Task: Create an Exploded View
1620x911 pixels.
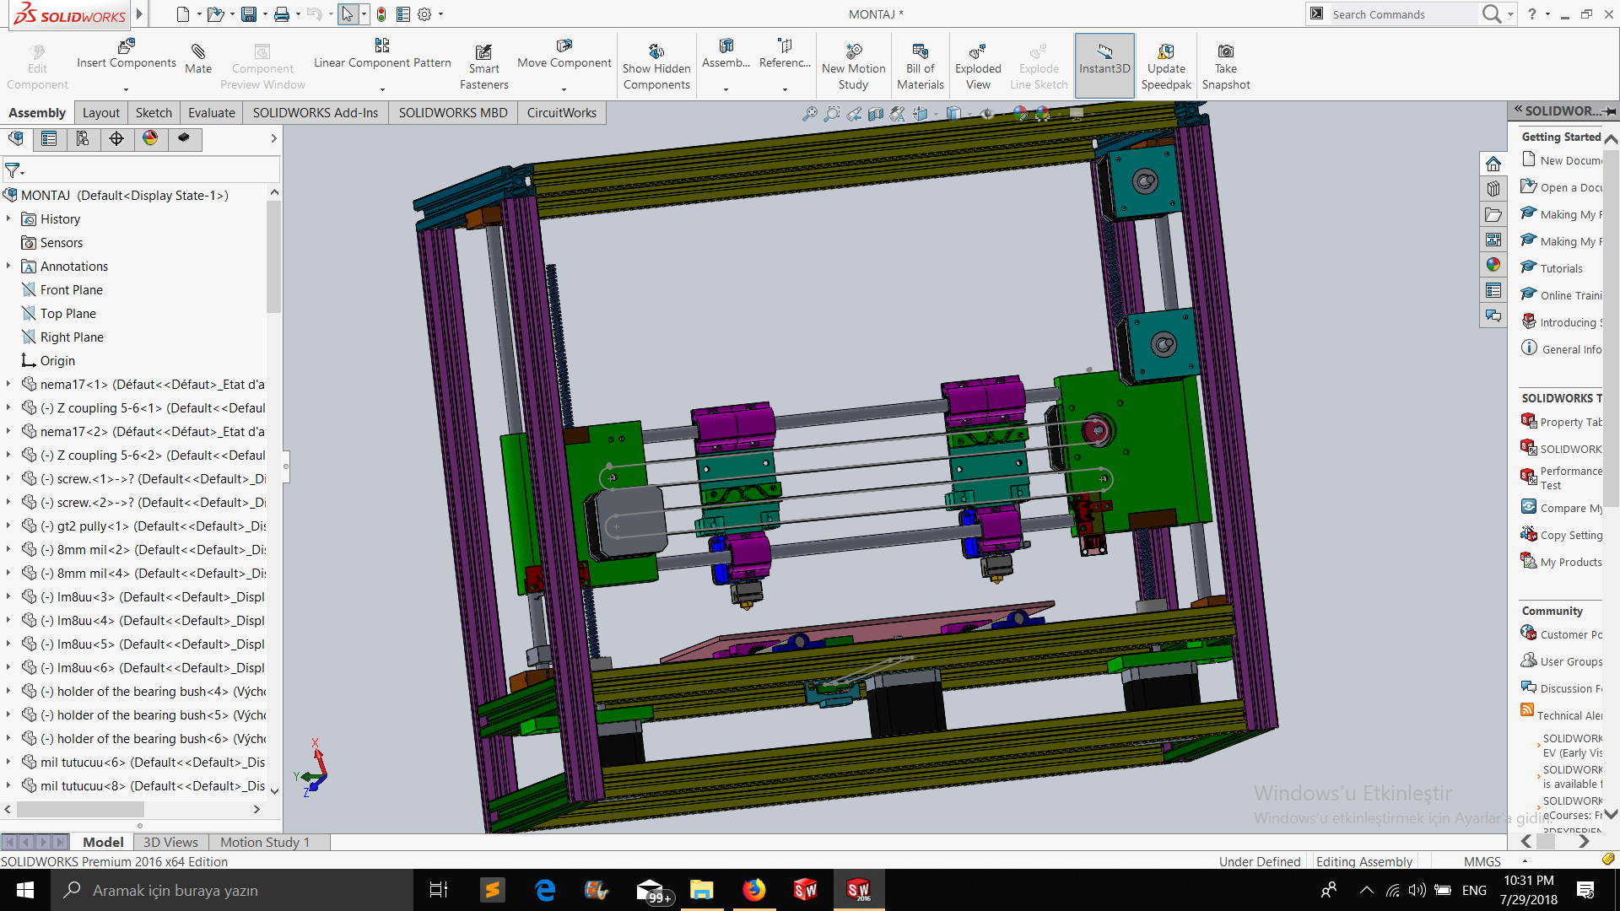Action: coord(978,67)
